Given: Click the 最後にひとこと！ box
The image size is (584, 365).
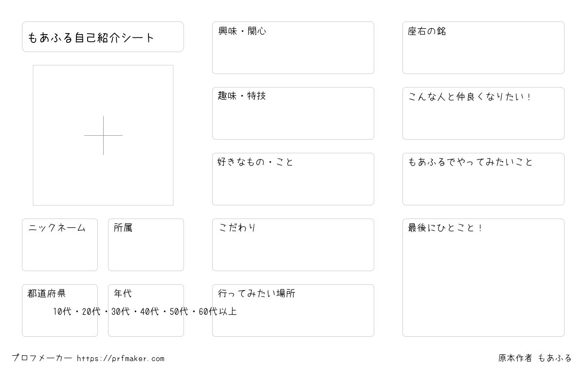Looking at the screenshot, I should (x=483, y=277).
